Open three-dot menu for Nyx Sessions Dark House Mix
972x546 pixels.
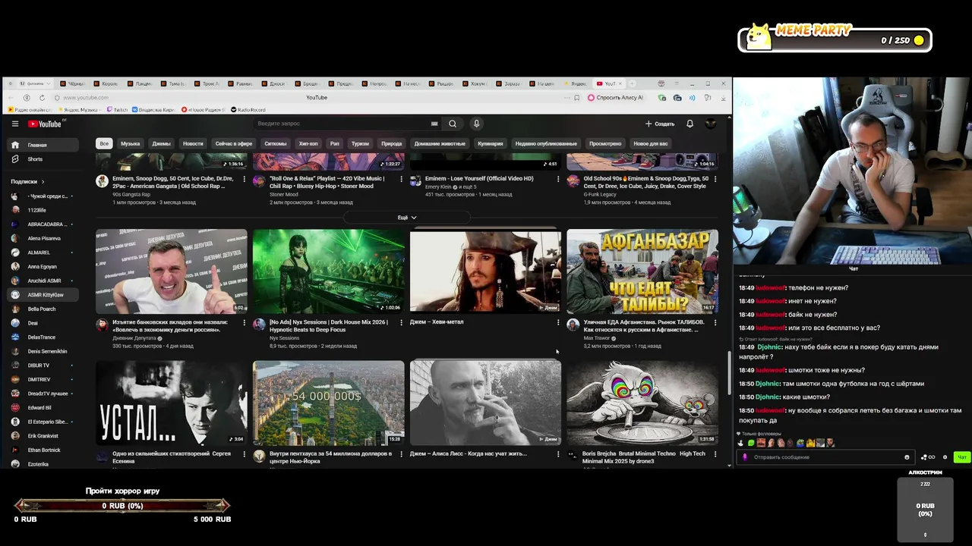tap(401, 322)
